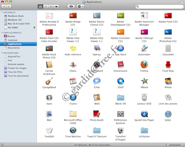
Task: Open Adobe Illustrator CS3
Action: [x=120, y=32]
